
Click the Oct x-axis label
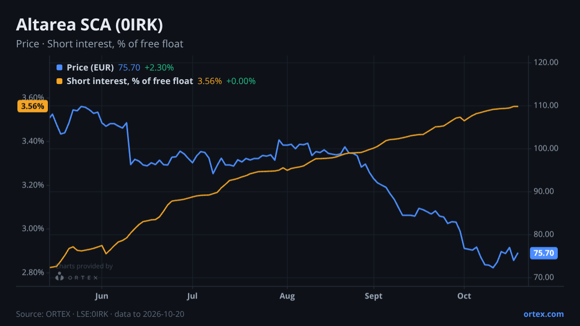[464, 295]
